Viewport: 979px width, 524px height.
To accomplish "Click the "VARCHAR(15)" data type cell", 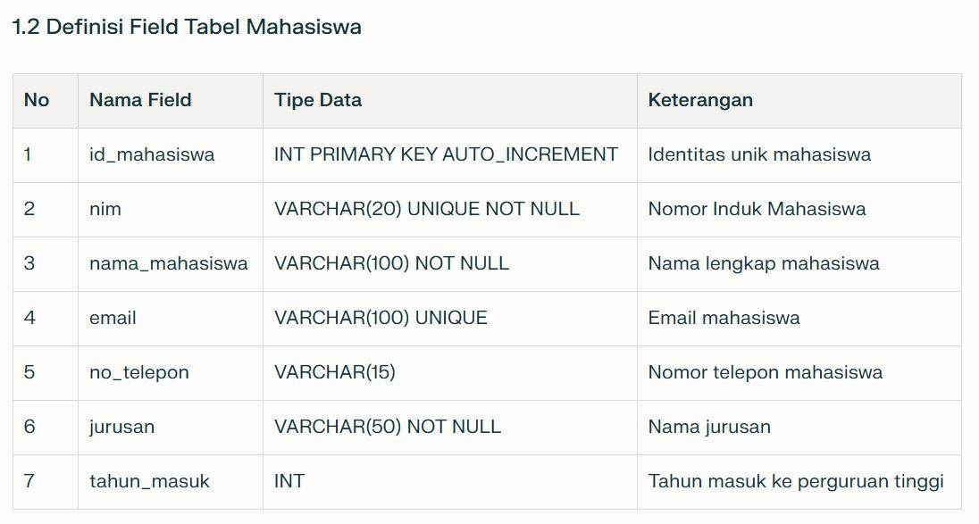I will pyautogui.click(x=335, y=372).
